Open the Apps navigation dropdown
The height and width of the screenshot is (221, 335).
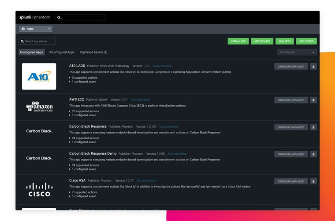[36, 29]
